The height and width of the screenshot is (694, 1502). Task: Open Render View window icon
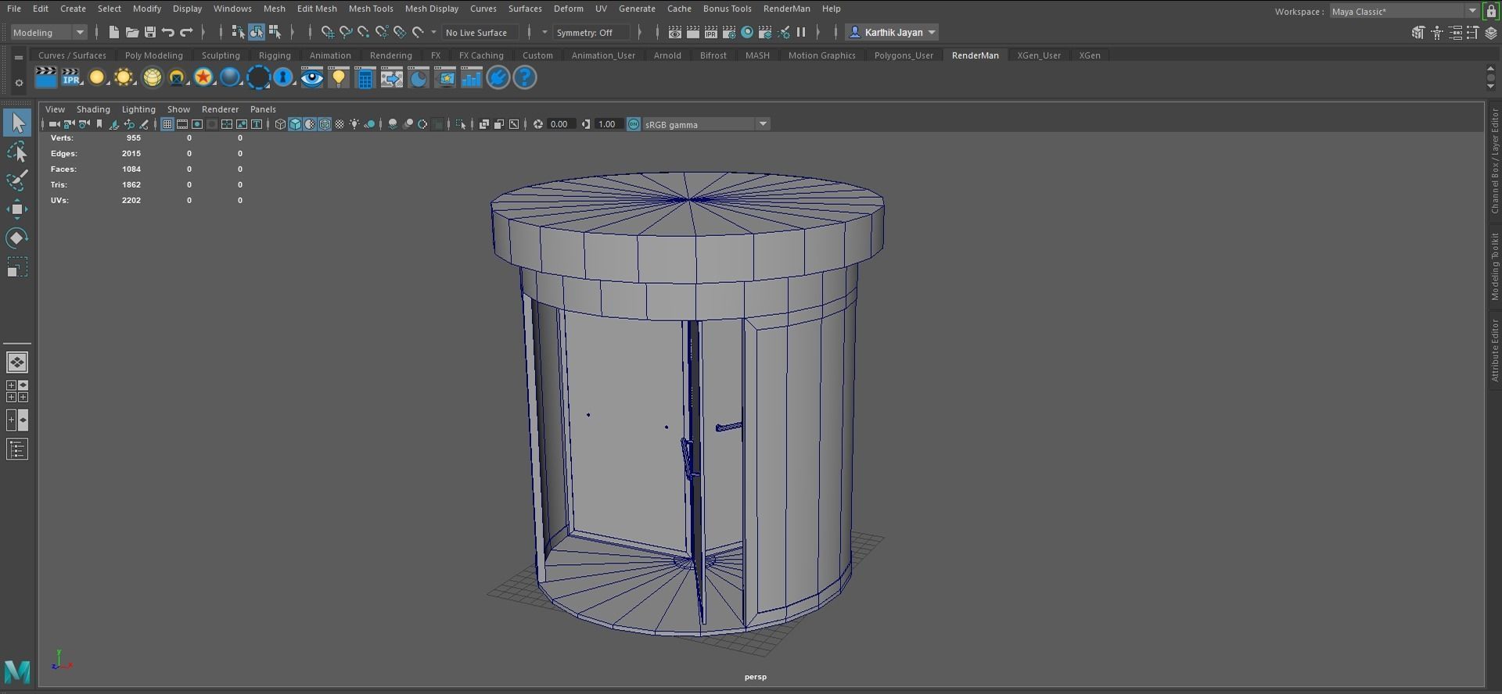click(x=674, y=32)
